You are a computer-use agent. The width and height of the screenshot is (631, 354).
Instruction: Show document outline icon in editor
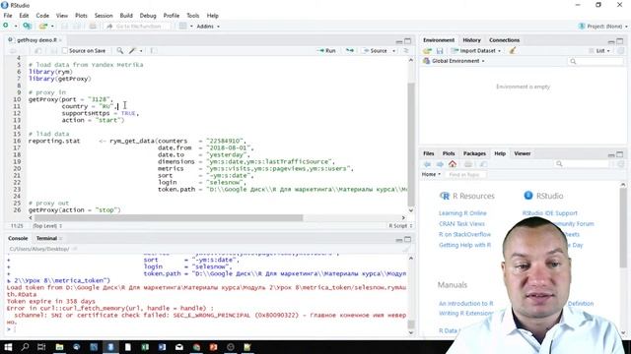pyautogui.click(x=406, y=50)
